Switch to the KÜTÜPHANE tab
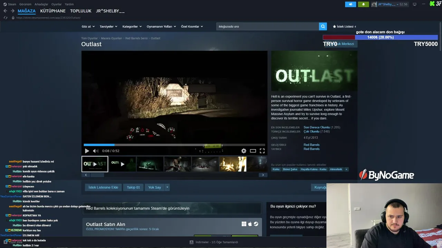 click(x=53, y=11)
